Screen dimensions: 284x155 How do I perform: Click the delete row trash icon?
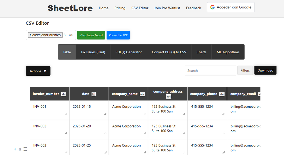(x=20, y=149)
